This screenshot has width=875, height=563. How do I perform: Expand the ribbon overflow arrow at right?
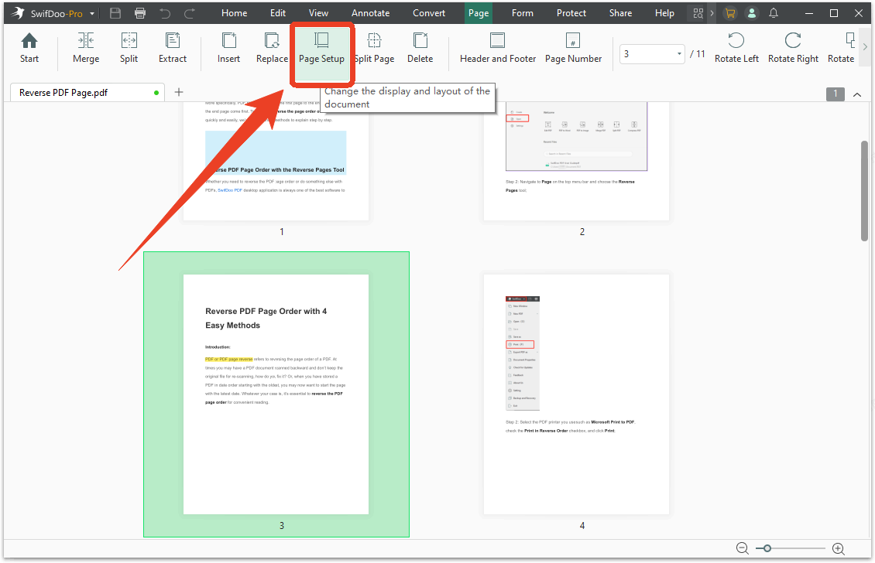point(865,47)
